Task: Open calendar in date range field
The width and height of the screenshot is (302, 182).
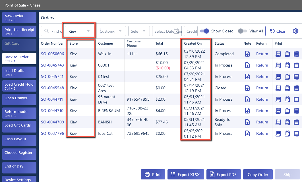Action: tap(176, 31)
